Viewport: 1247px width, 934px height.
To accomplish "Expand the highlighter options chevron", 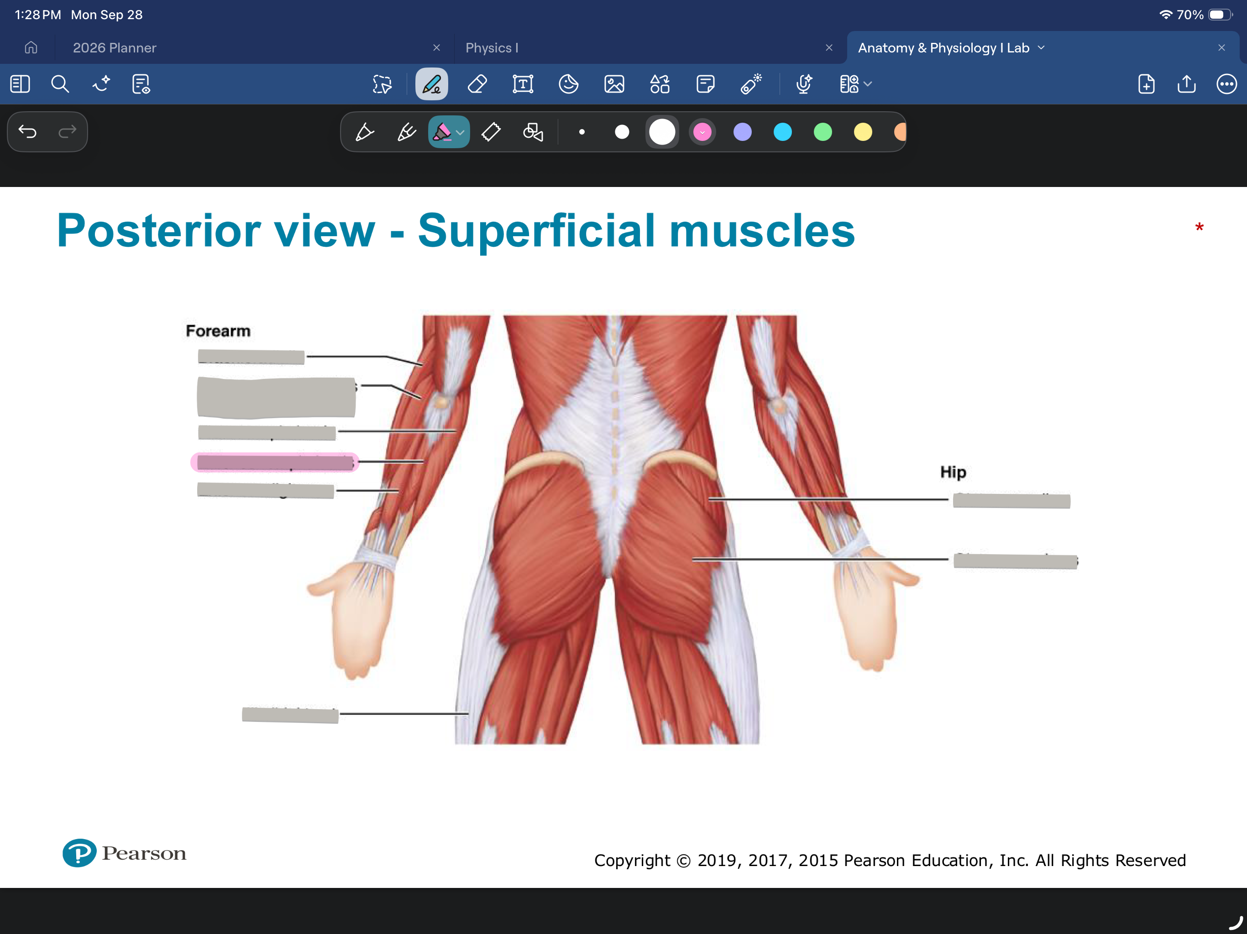I will tap(461, 133).
